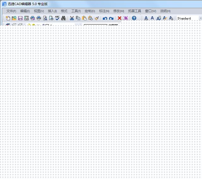Paste from clipboard with the Paste icon

[x=84, y=18]
